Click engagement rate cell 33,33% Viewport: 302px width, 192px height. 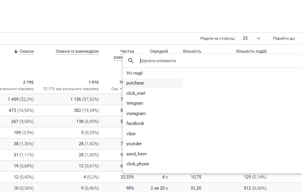(x=127, y=177)
